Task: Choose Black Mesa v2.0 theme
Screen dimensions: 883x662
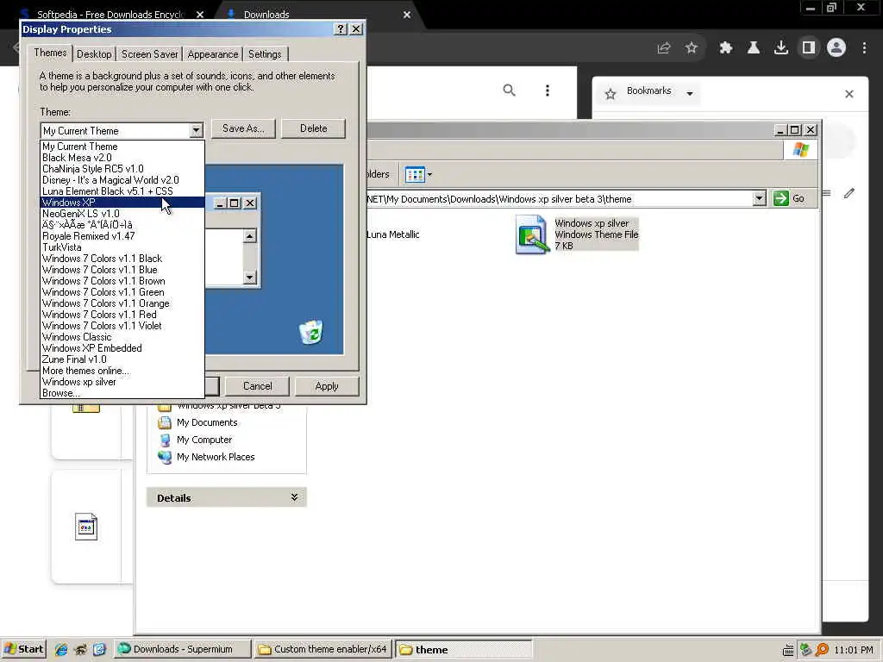Action: (x=122, y=158)
